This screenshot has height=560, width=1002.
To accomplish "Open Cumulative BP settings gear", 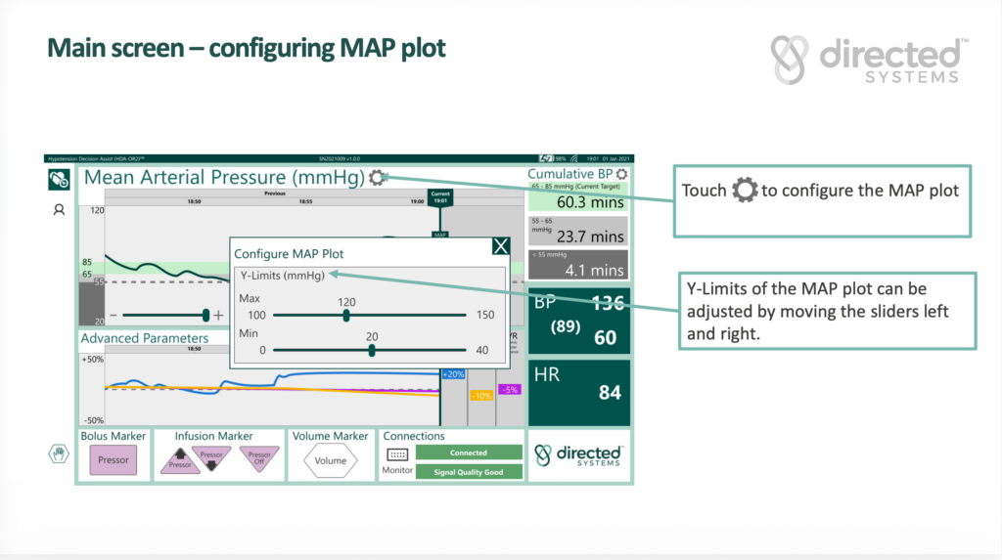I will click(x=621, y=174).
